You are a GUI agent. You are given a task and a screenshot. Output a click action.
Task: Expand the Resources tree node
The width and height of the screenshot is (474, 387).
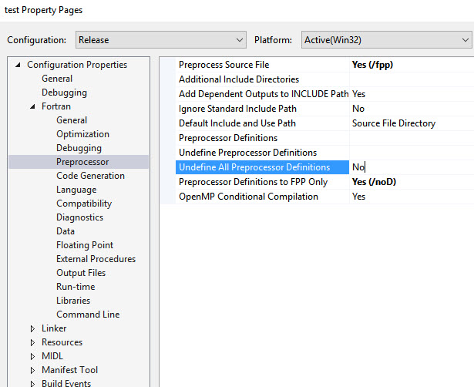coord(32,342)
